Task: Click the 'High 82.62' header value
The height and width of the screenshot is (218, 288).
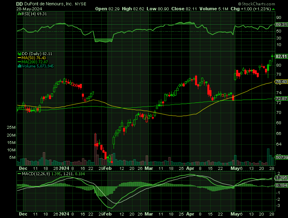Action: click(133, 9)
